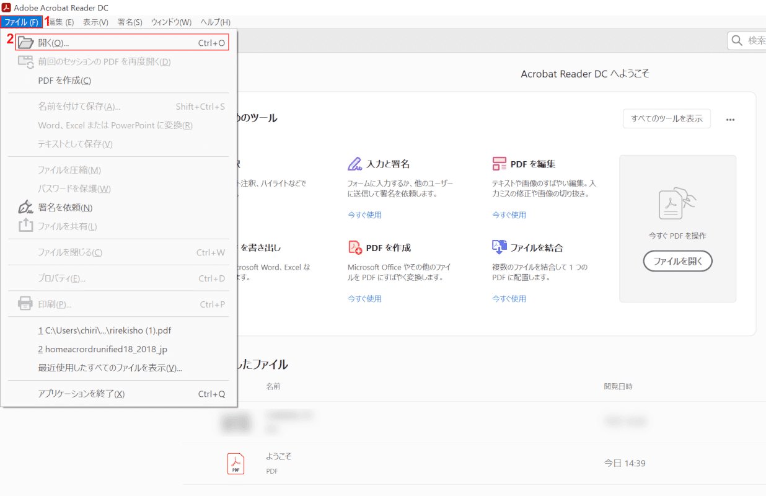This screenshot has width=766, height=496.
Task: Click the open folder icon in File menu
Action: click(x=25, y=43)
